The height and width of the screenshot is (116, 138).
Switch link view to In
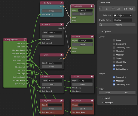point(105,9)
